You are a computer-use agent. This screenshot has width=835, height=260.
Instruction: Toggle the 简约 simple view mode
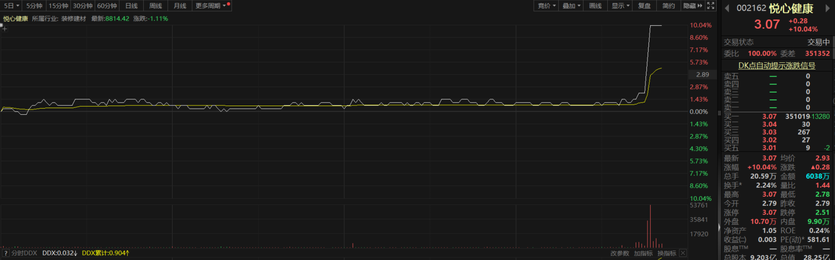click(669, 6)
